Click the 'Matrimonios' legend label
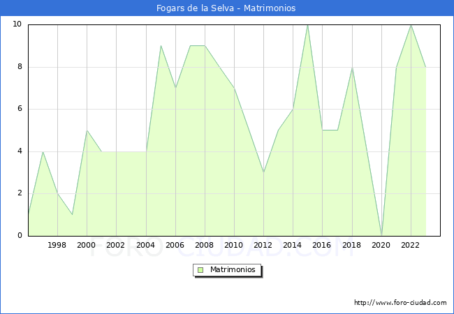The height and width of the screenshot is (314, 454). (233, 270)
